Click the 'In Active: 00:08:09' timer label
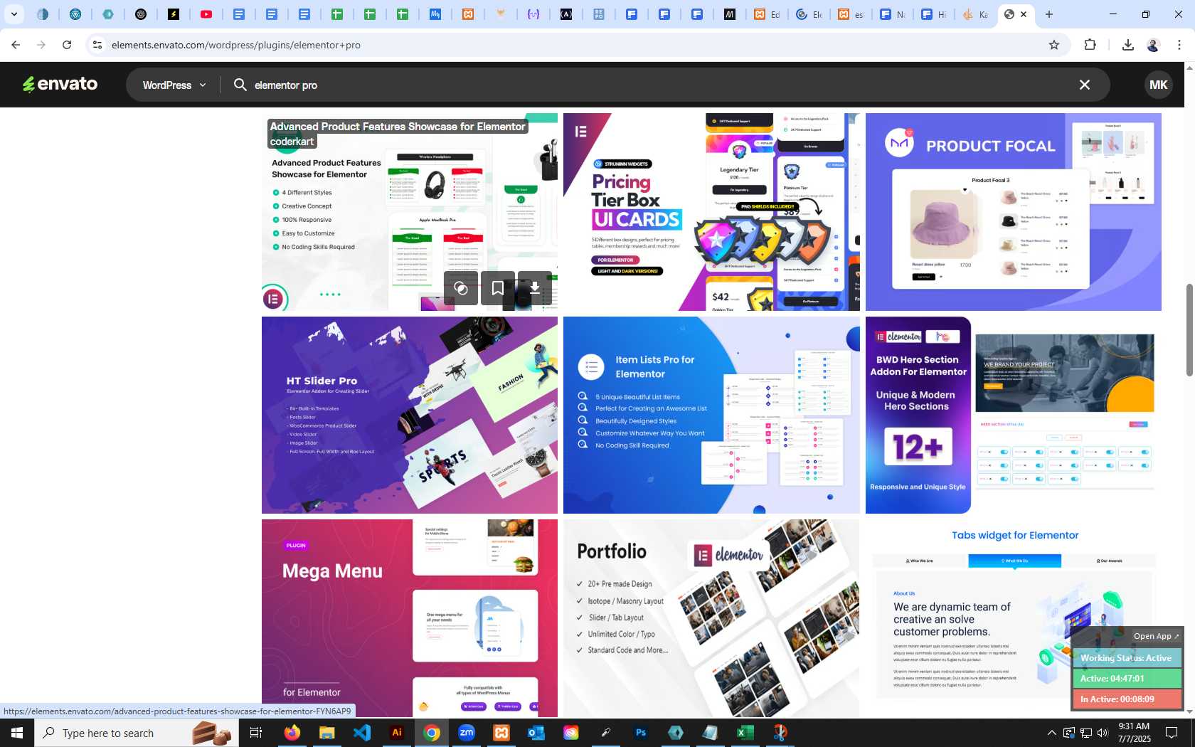 tap(1127, 699)
